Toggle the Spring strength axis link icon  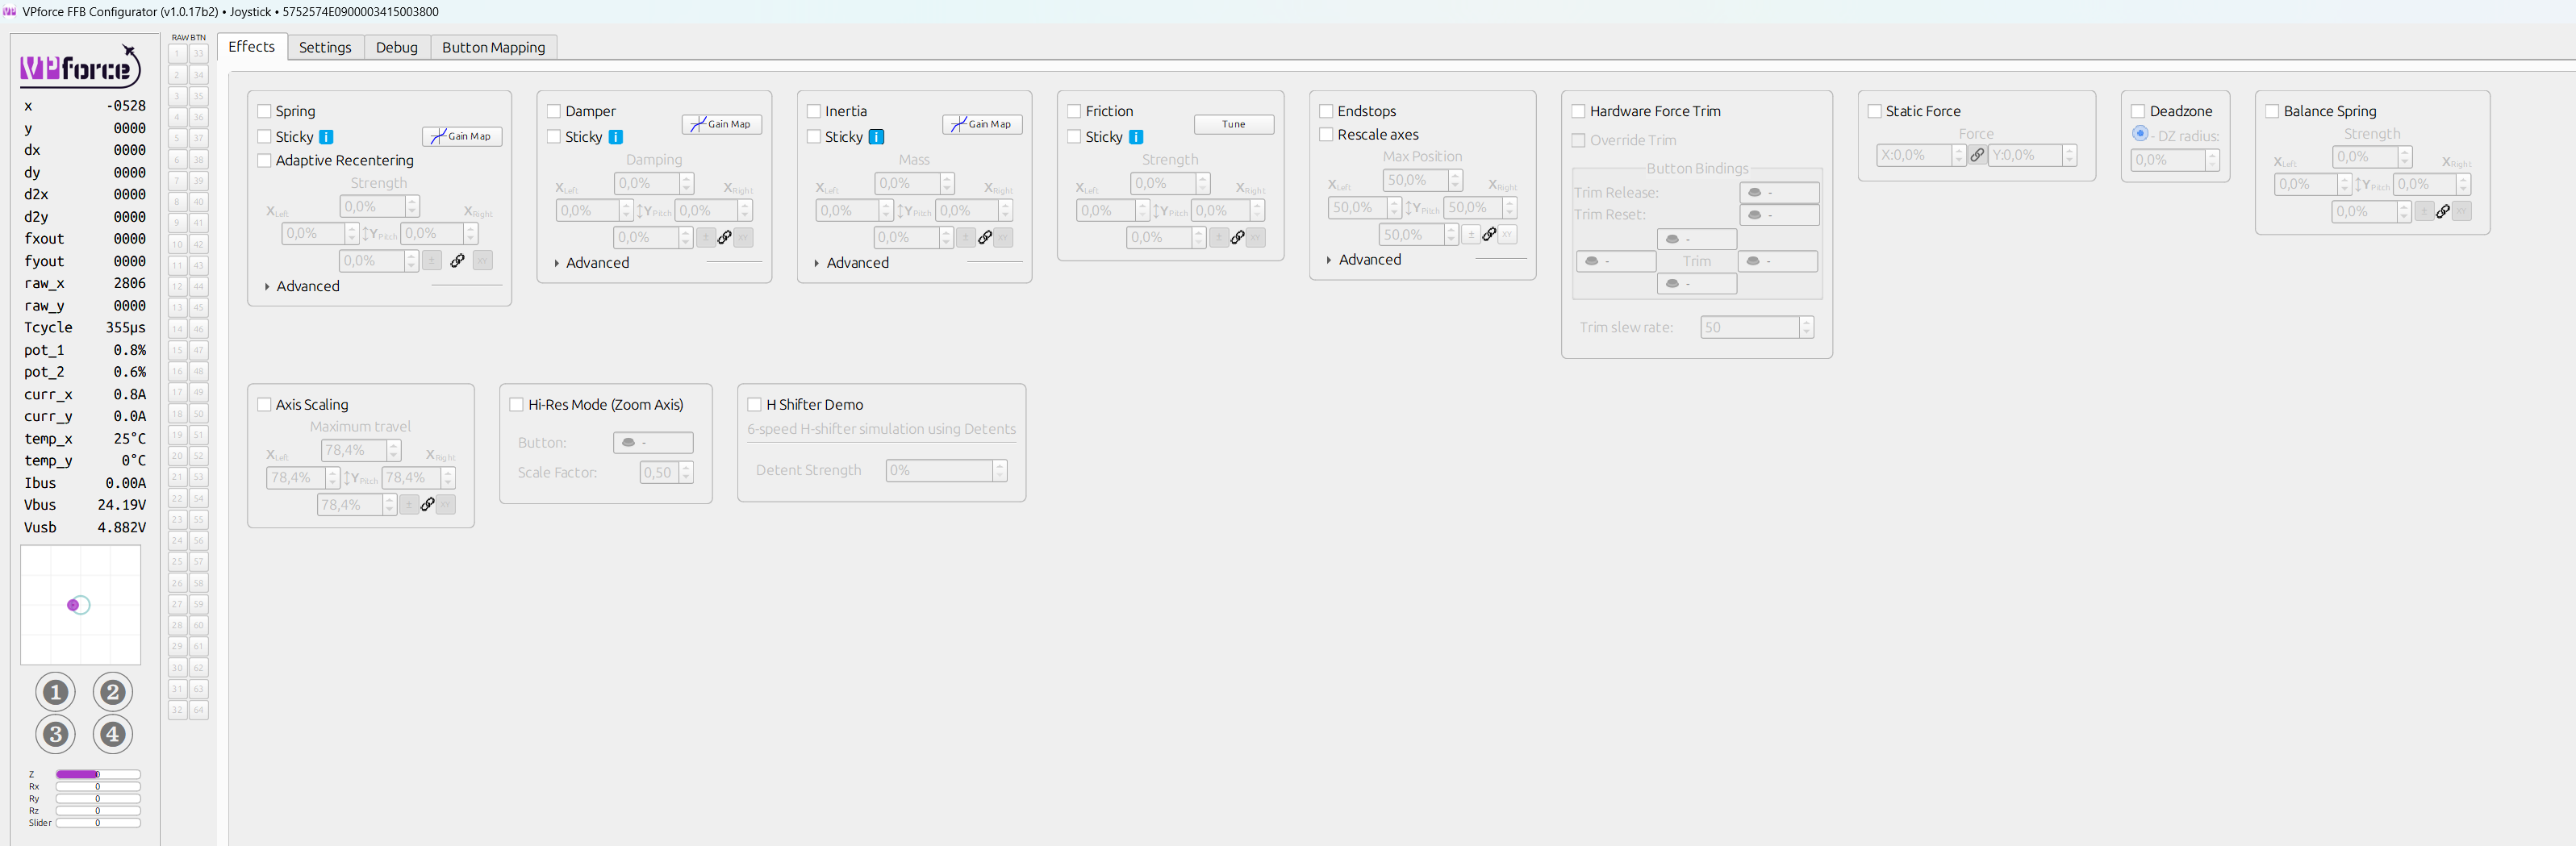click(x=457, y=261)
